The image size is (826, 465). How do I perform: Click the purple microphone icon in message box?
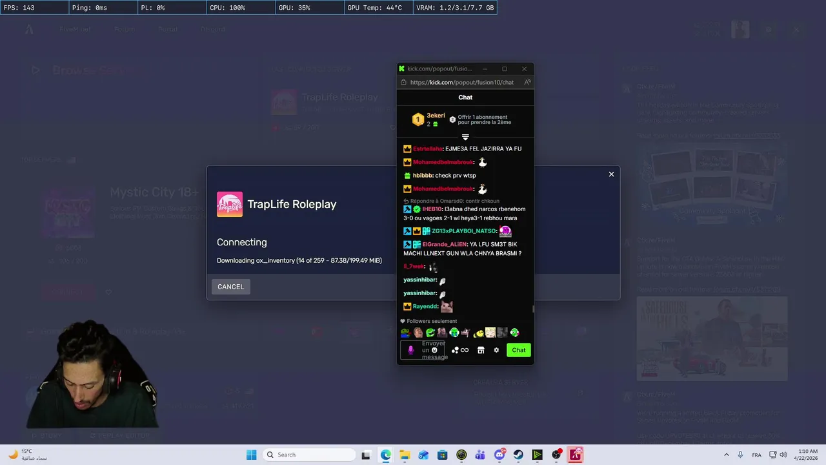point(410,350)
